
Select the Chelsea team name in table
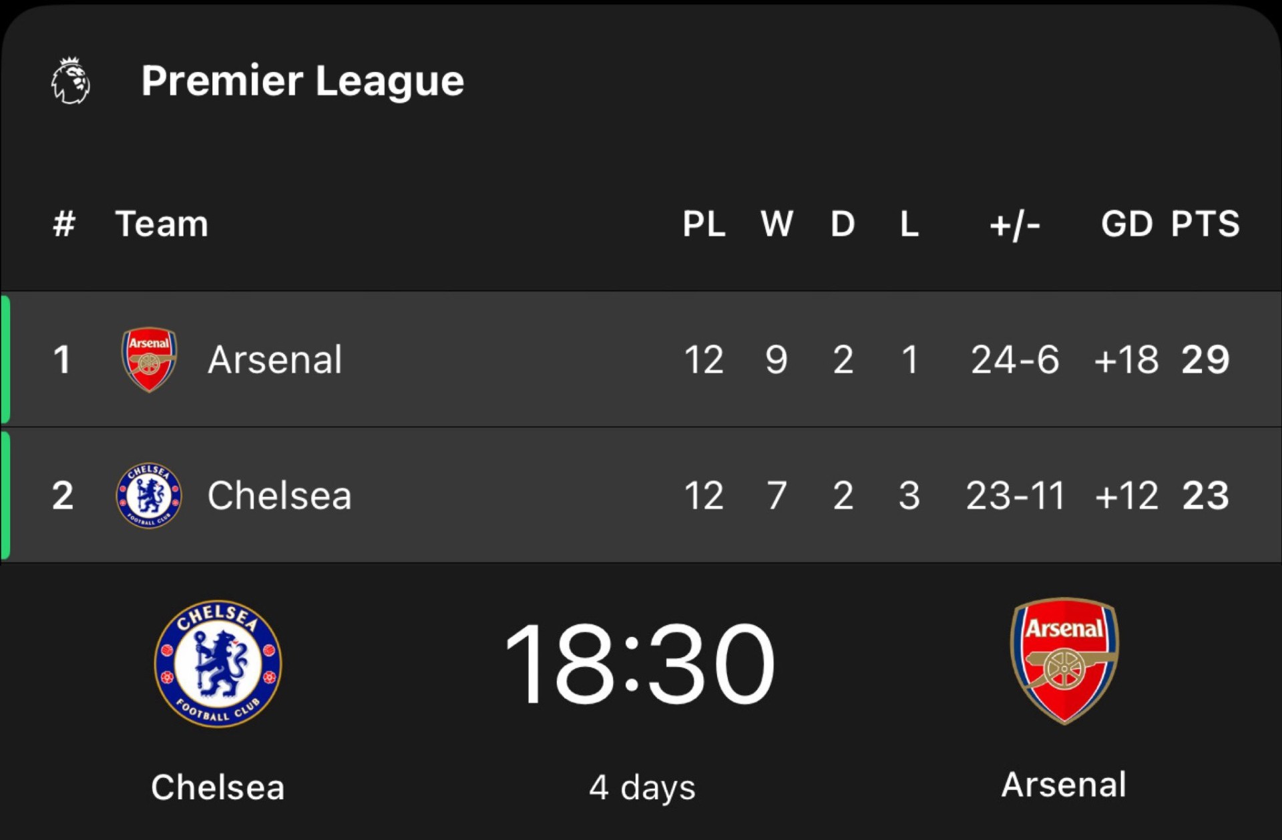(x=279, y=495)
